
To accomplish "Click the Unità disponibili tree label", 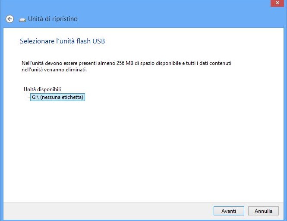I will [42, 89].
